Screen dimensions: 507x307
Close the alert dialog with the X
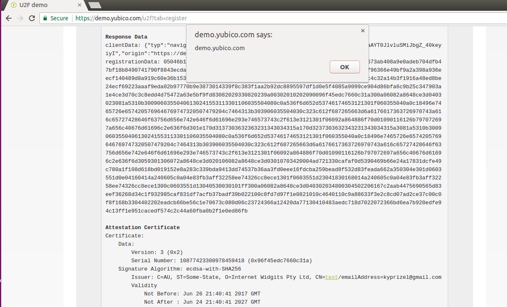[x=362, y=31]
